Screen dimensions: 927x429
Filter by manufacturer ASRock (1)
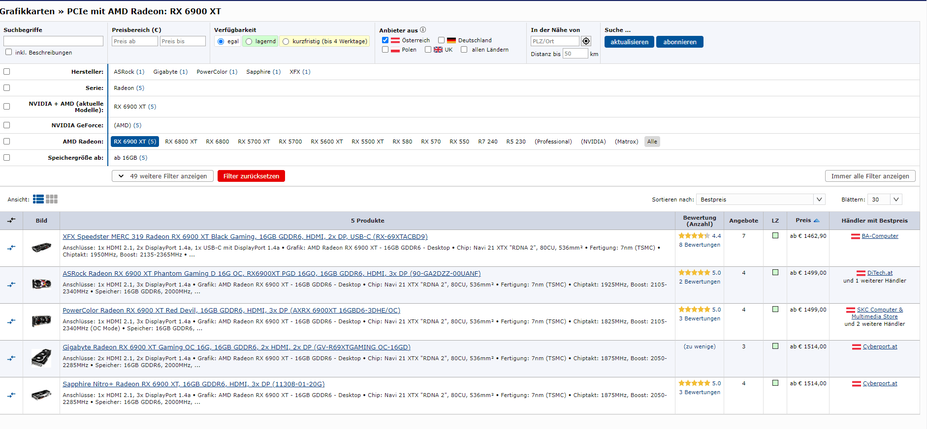point(129,72)
